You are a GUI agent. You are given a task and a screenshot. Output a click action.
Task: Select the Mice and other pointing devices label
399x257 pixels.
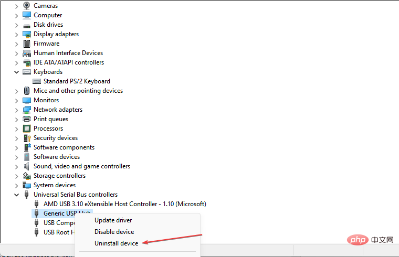[78, 91]
